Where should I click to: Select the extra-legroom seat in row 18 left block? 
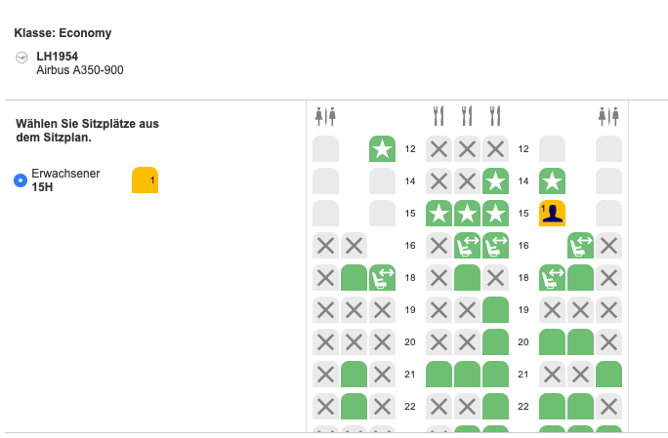click(x=382, y=278)
